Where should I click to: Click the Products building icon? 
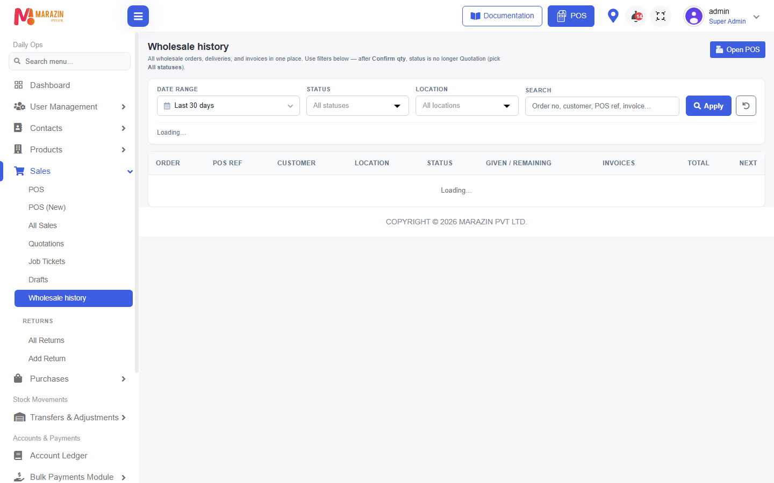[x=18, y=149]
